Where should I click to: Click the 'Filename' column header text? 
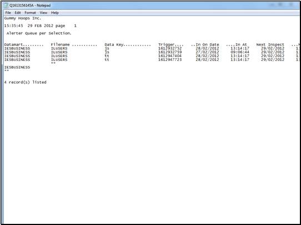(x=60, y=45)
